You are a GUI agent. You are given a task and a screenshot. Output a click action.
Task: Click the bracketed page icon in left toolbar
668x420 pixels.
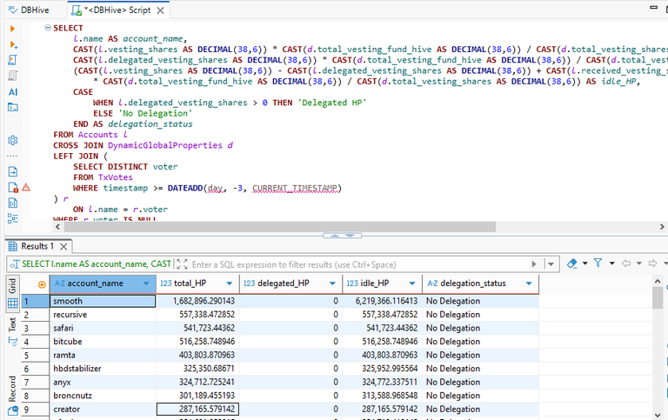[x=13, y=203]
